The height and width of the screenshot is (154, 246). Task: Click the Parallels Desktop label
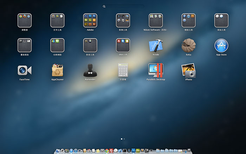156,79
